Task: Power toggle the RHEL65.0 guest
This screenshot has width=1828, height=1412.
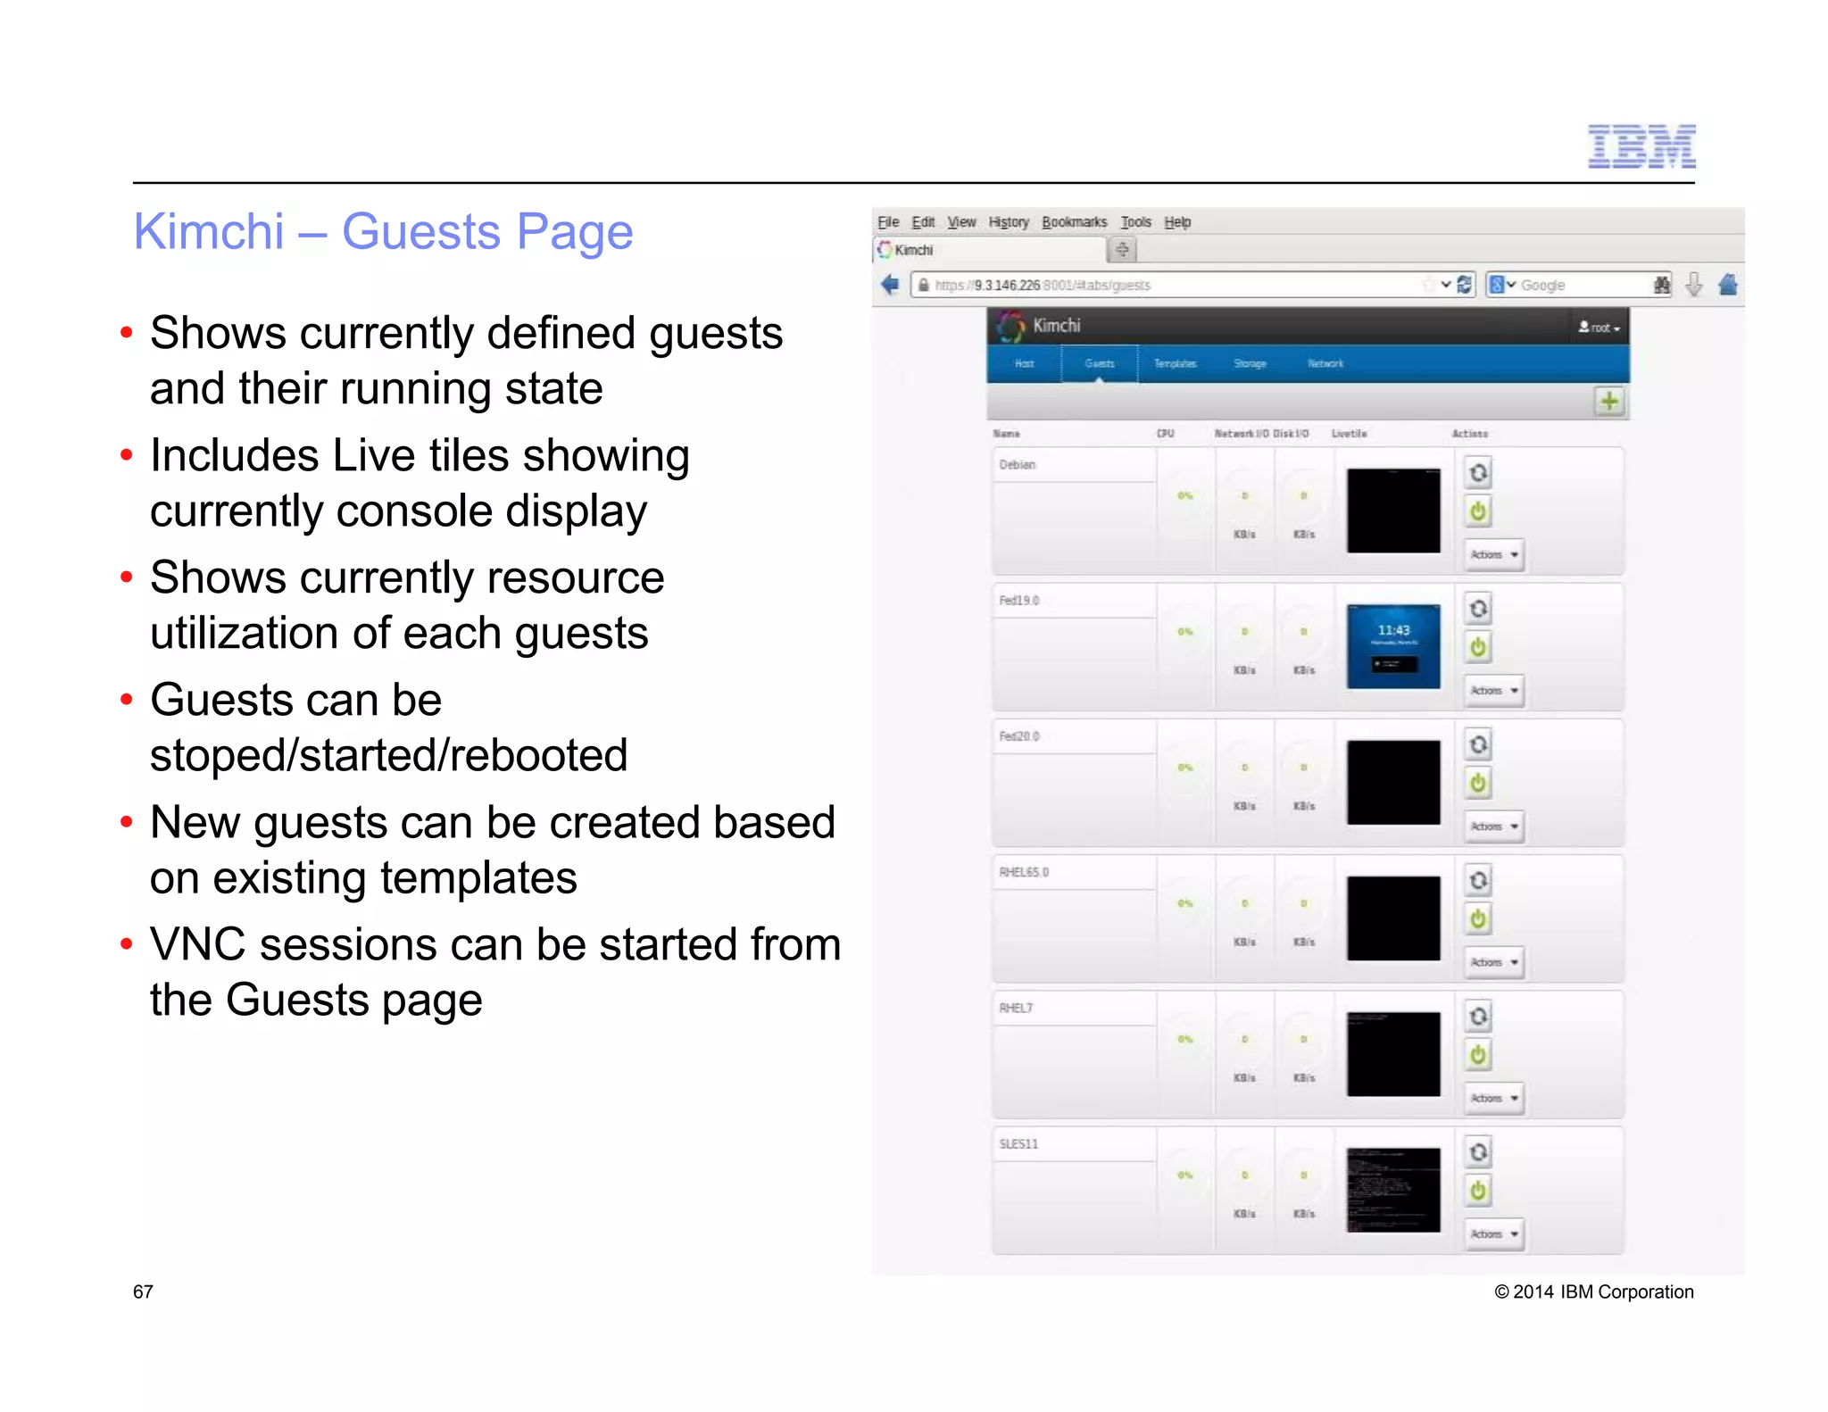Action: (1478, 919)
